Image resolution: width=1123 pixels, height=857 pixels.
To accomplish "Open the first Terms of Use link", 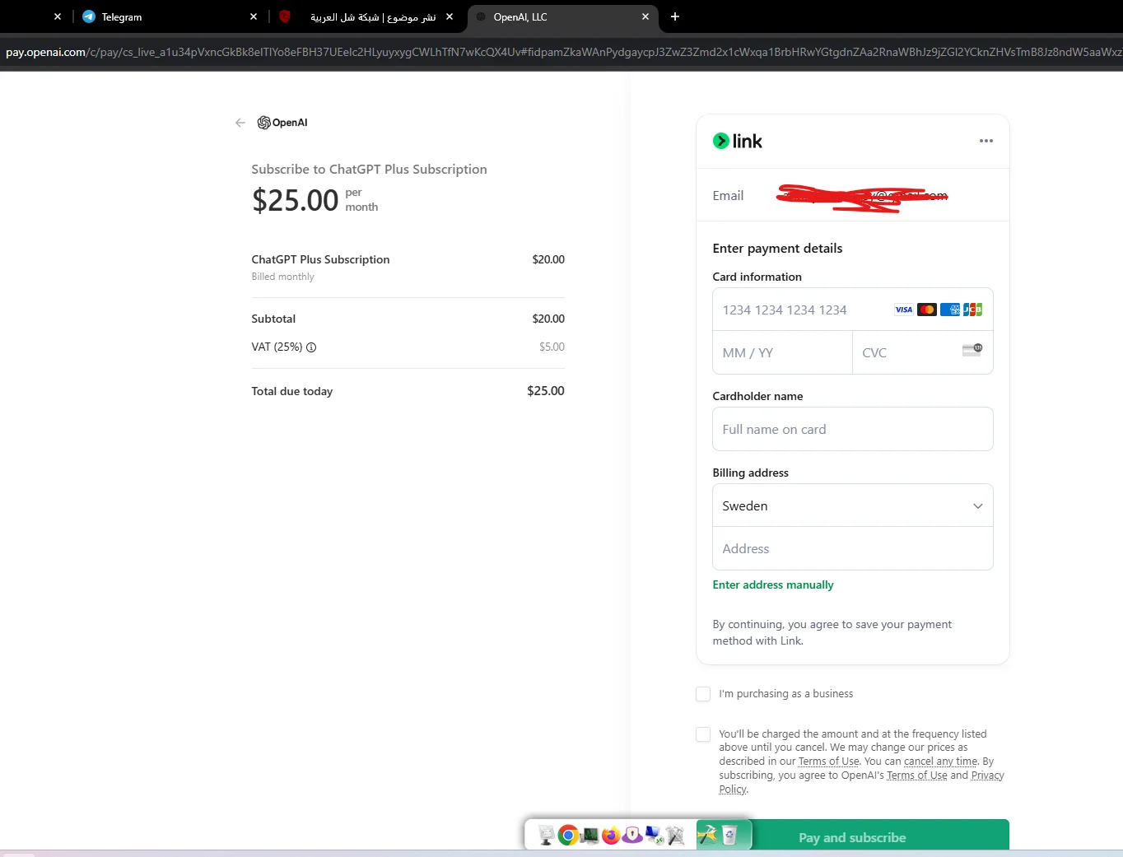I will 828,762.
